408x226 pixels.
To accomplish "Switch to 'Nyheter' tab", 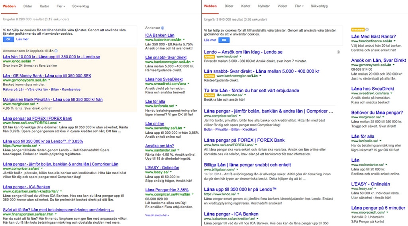I will [x=264, y=6].
